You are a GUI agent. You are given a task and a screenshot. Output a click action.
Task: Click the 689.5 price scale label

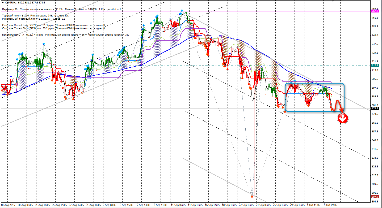375,97
